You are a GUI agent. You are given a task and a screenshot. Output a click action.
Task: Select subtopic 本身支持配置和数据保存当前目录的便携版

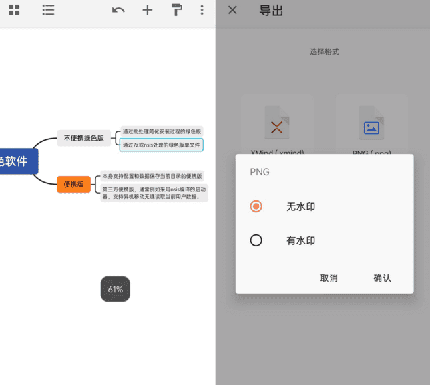pyautogui.click(x=152, y=176)
